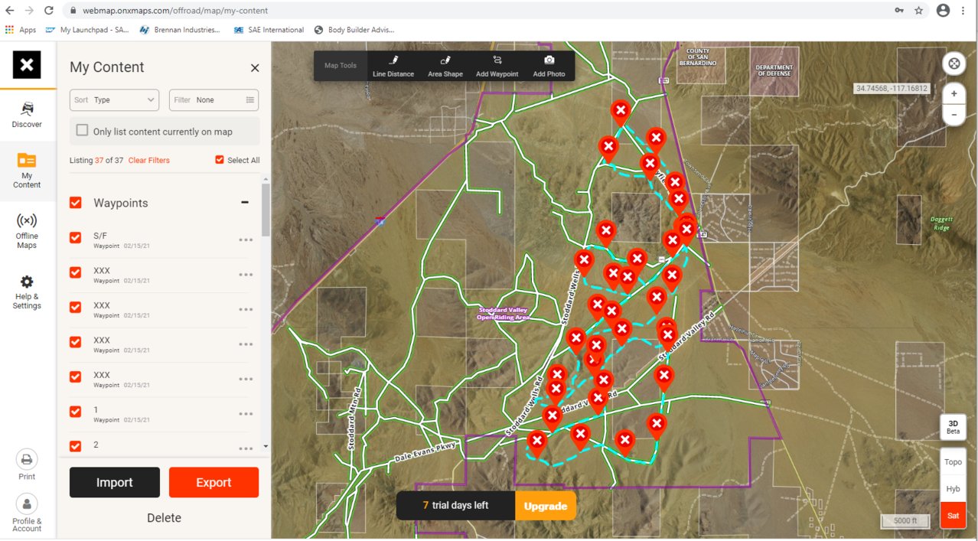Screen dimensions: 978x541
Task: Open Offline Maps in sidebar
Action: click(x=27, y=230)
